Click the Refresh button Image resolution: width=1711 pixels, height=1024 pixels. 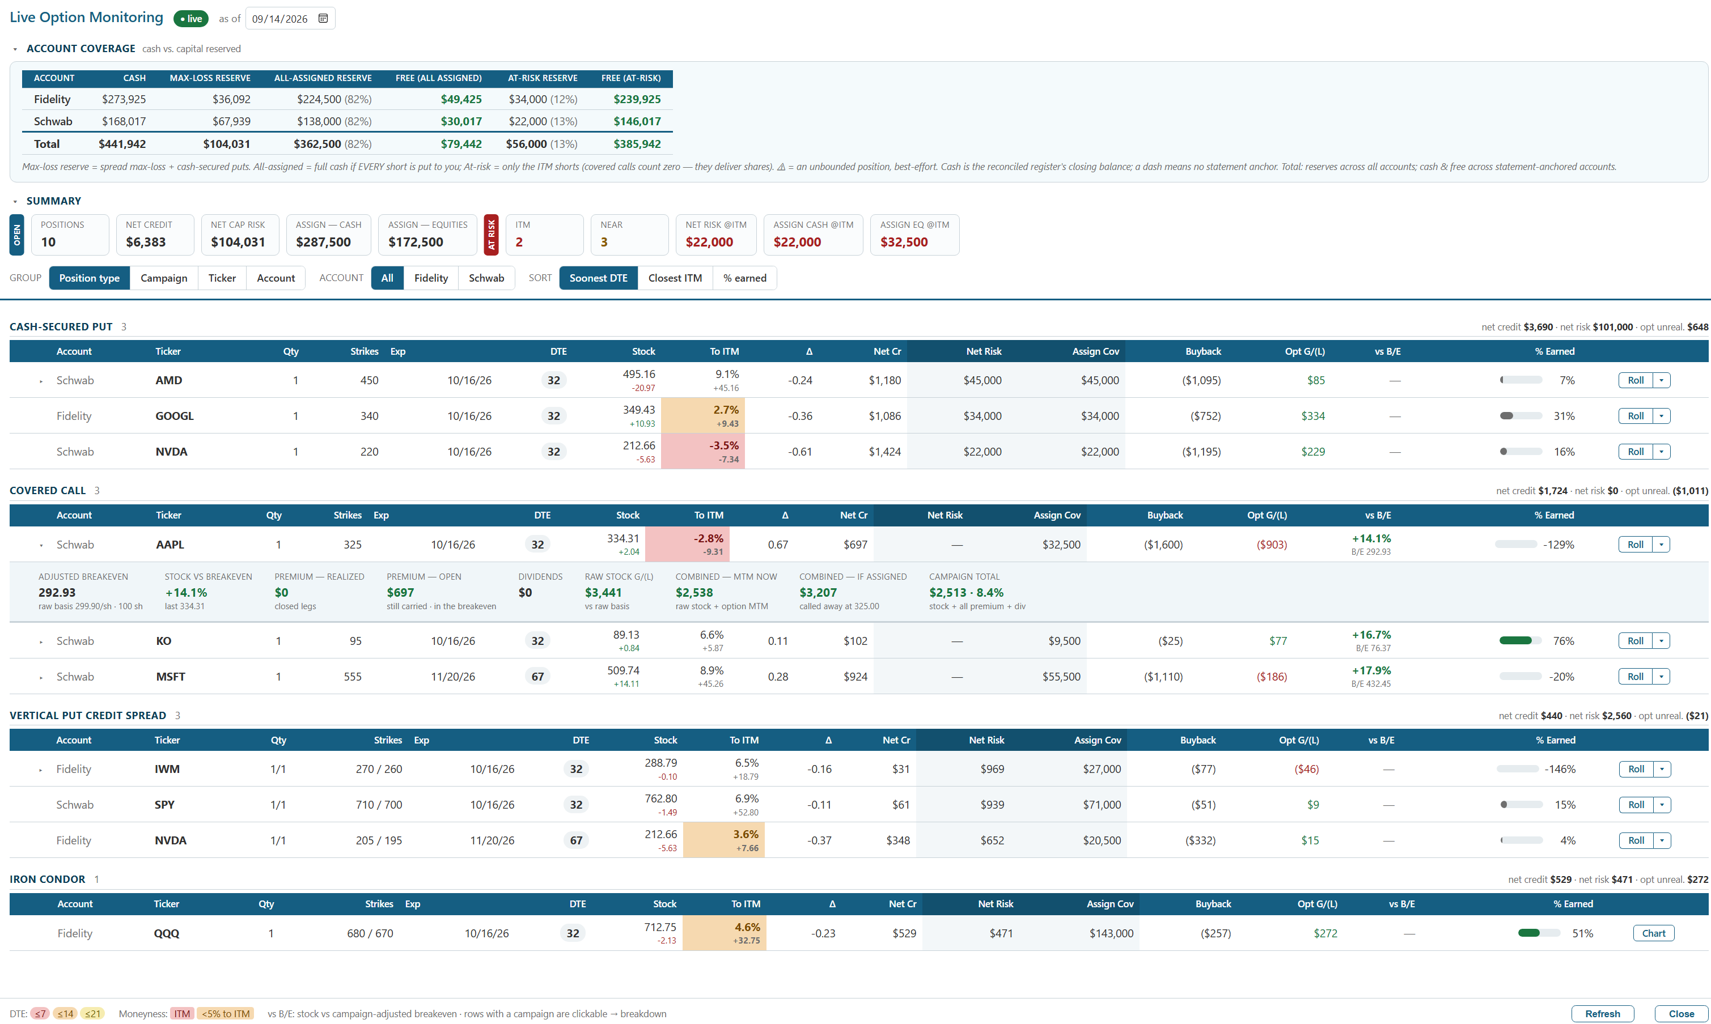[x=1603, y=1014]
